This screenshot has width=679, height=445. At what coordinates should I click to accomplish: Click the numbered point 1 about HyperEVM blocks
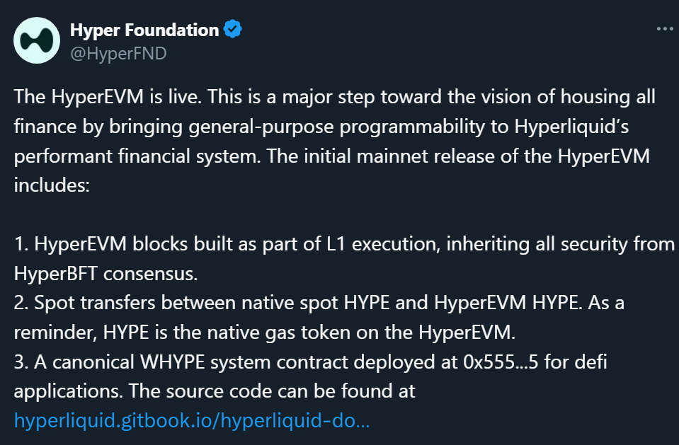tap(344, 258)
